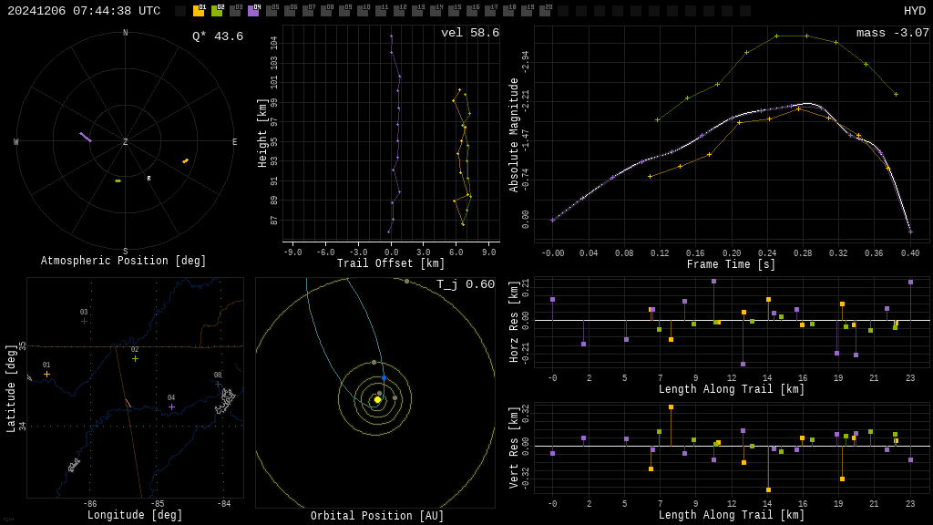Enable the gray station 03 indicator
Image resolution: width=933 pixels, height=525 pixels.
tap(235, 11)
